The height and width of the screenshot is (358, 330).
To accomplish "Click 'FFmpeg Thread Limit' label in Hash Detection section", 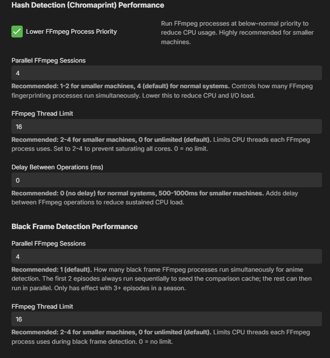I will click(x=42, y=114).
